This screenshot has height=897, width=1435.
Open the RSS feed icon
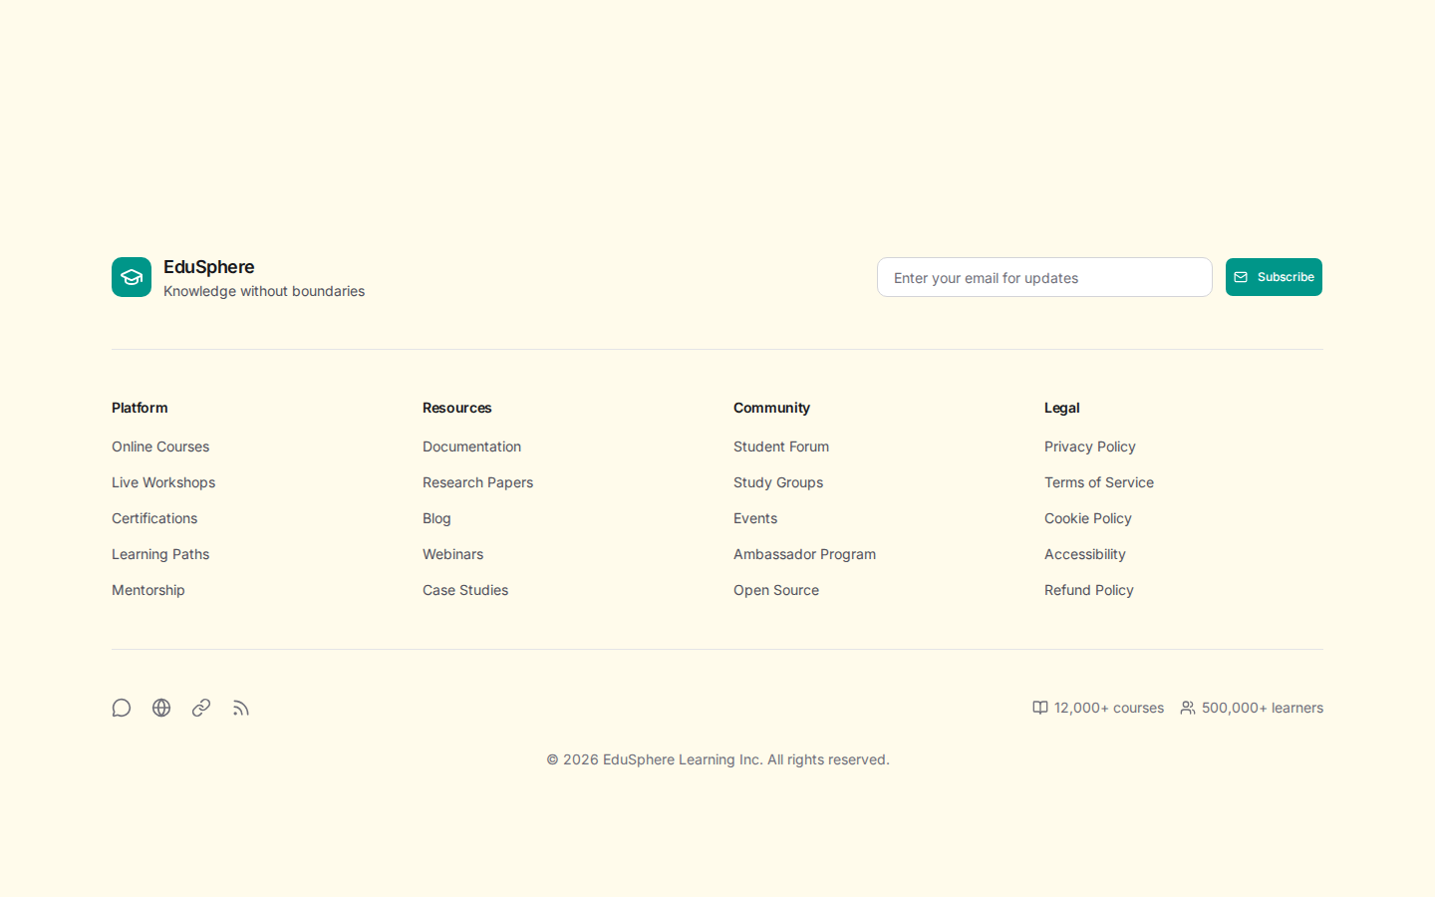pos(241,708)
